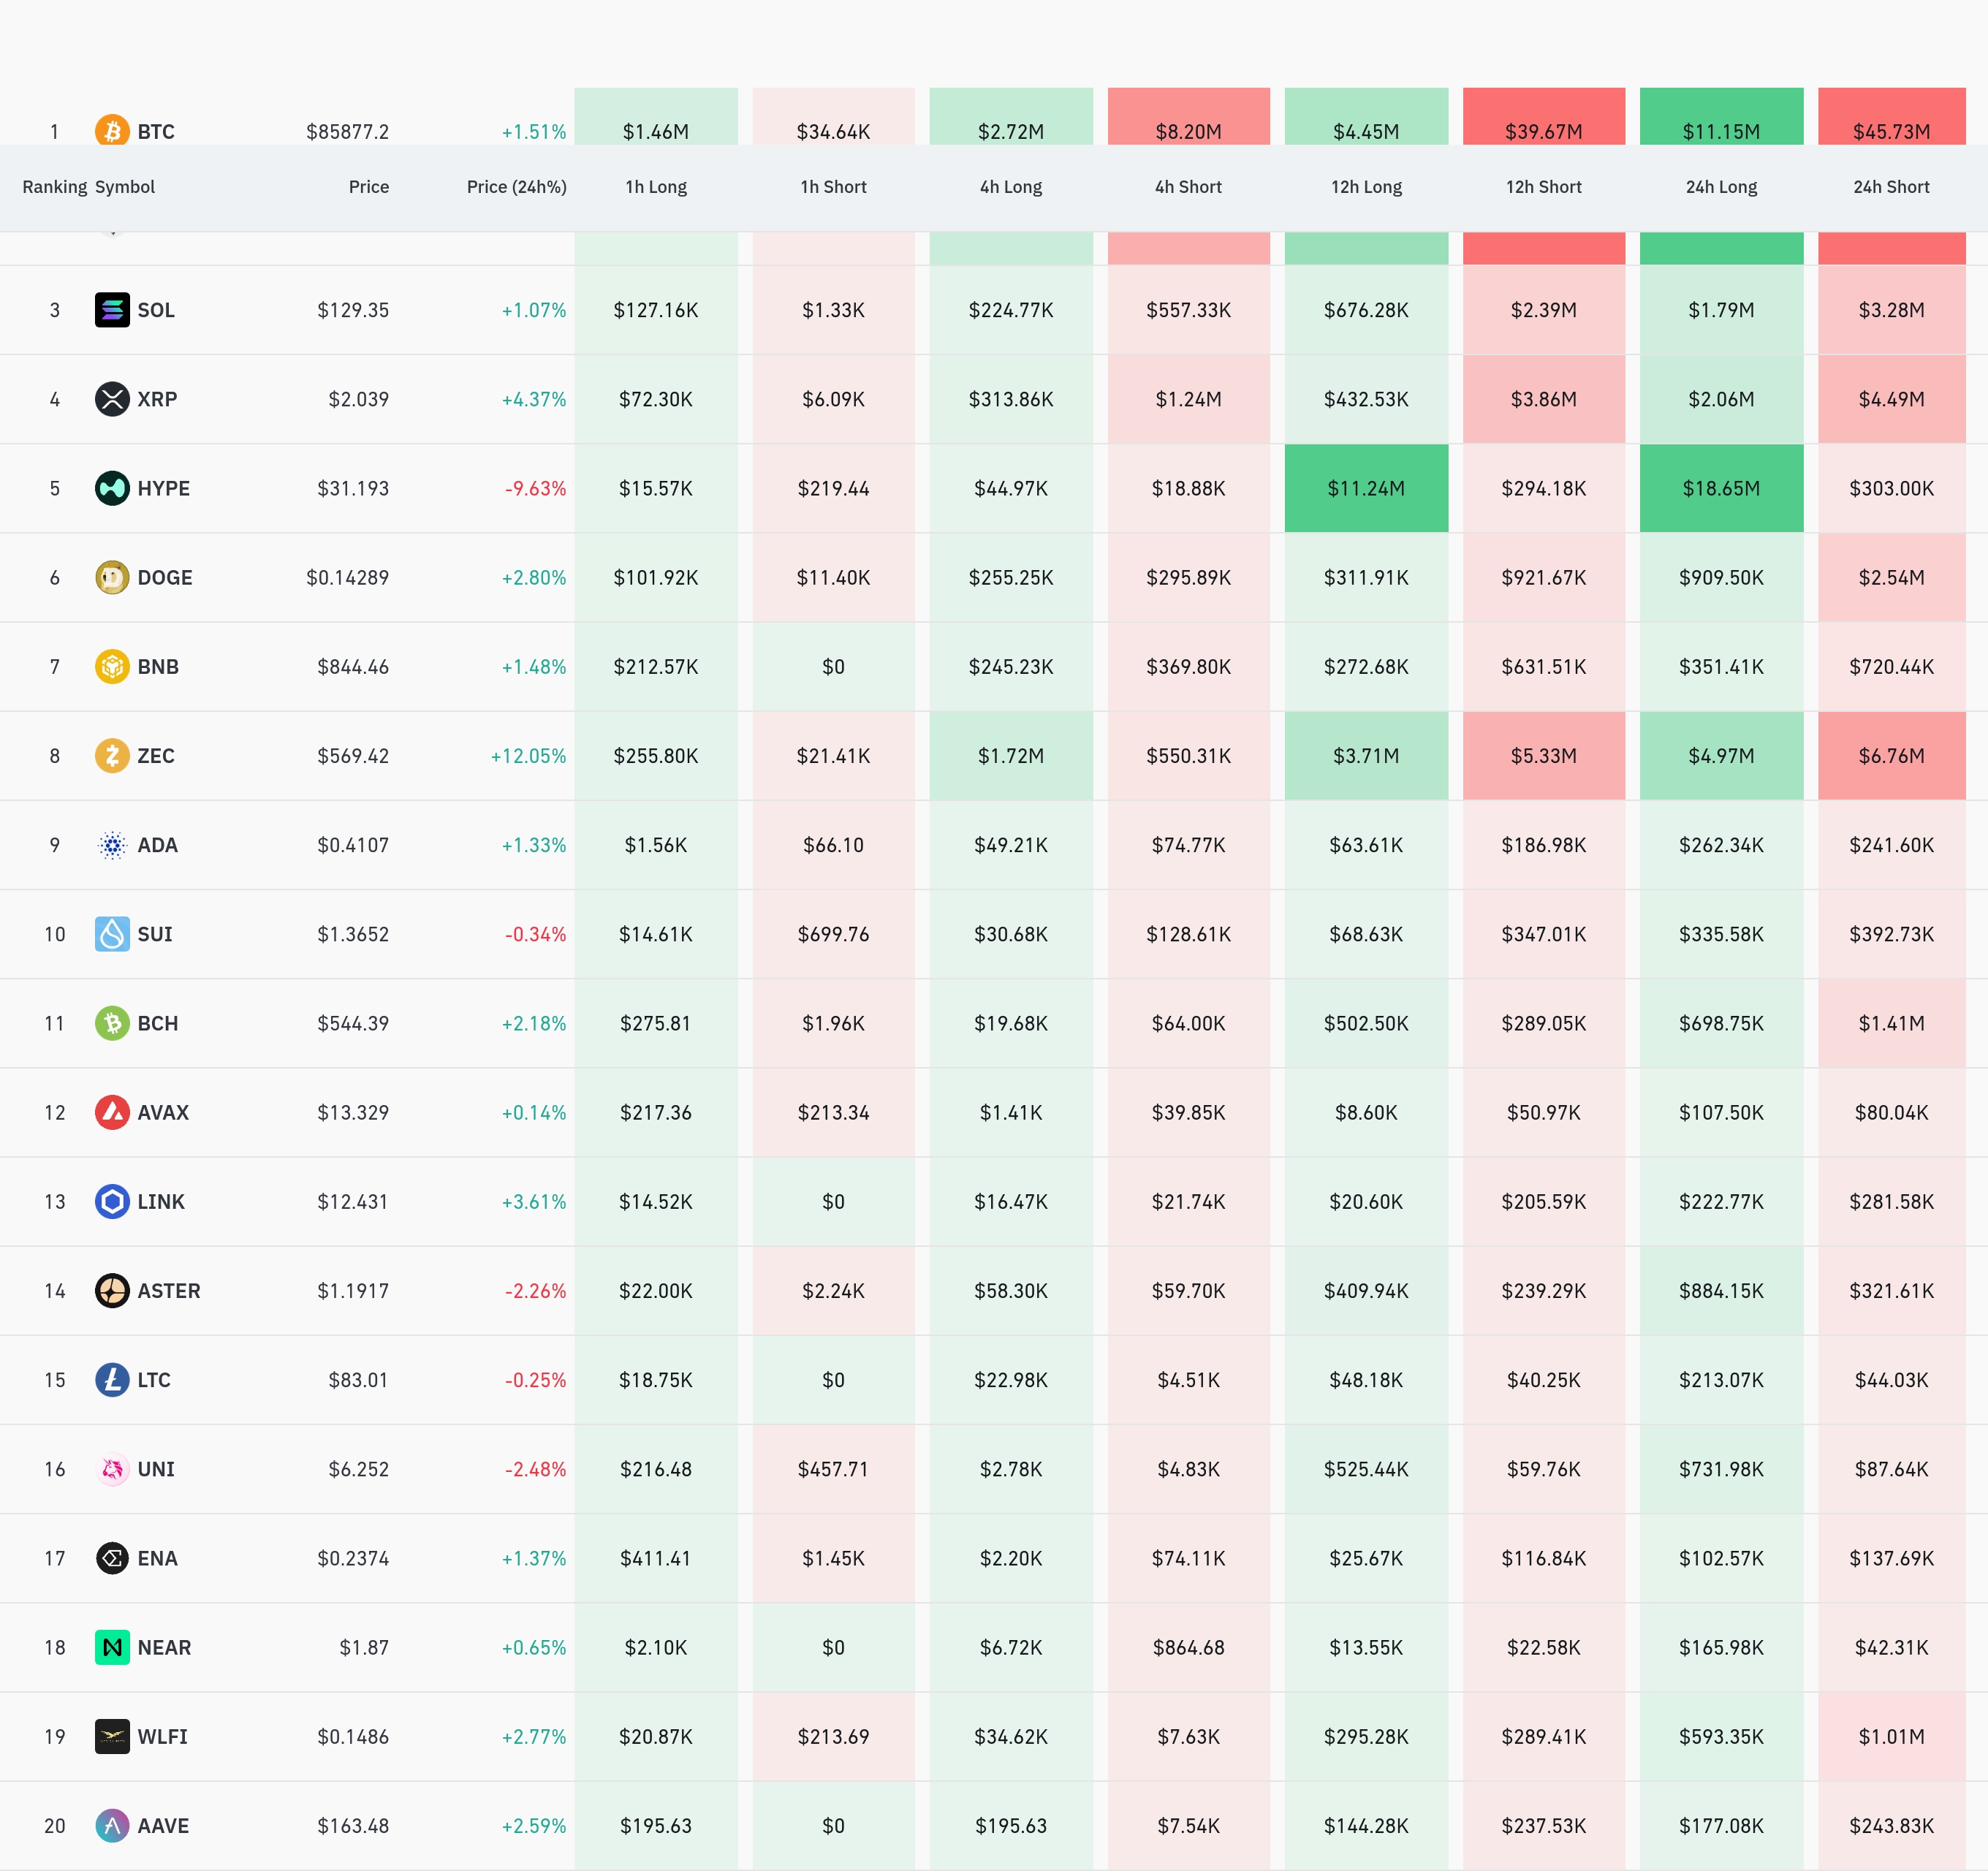The height and width of the screenshot is (1871, 1988).
Task: Sort by 24h Short column header
Action: (x=1890, y=187)
